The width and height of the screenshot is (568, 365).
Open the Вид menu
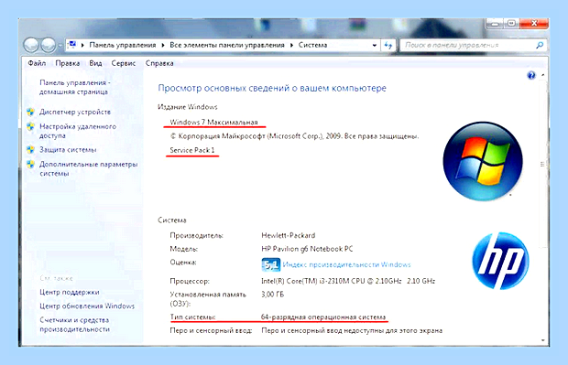95,63
